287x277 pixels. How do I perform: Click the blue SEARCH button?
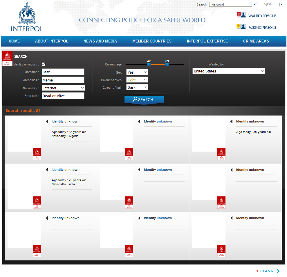pyautogui.click(x=144, y=100)
